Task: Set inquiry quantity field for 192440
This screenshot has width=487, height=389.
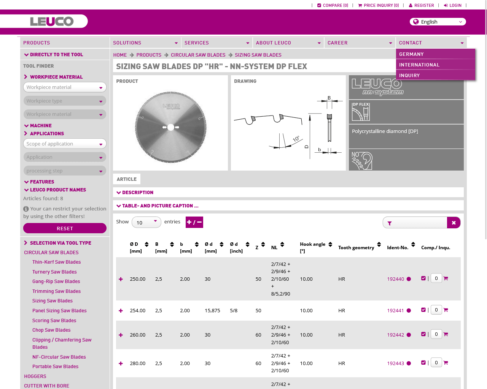Action: [436, 278]
